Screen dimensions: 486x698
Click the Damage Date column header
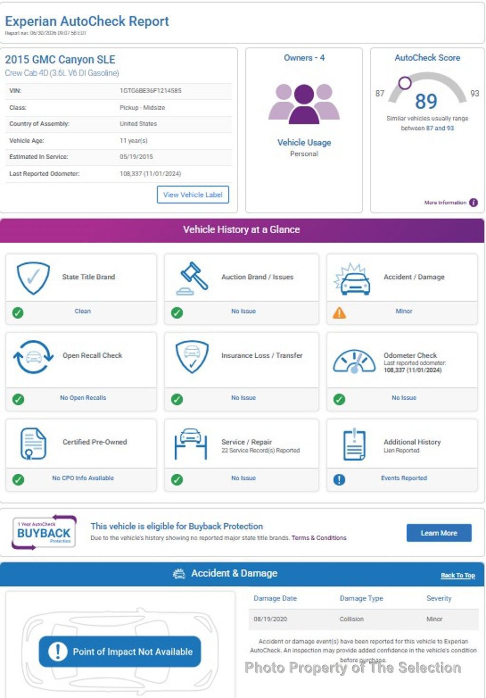tap(275, 598)
